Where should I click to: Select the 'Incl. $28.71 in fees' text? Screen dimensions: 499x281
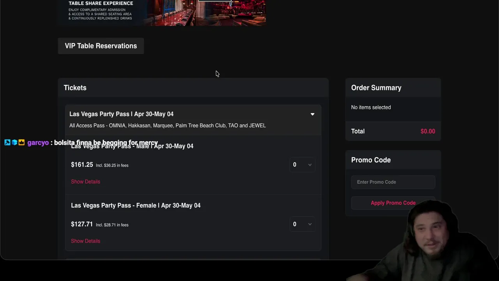112,225
